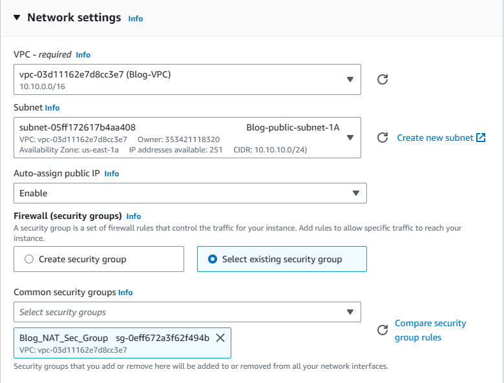The height and width of the screenshot is (383, 504).
Task: Open Info link next to Network settings
Action: [136, 19]
